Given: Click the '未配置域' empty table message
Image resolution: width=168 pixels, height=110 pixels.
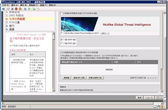Looking at the screenshot, I should [109, 69].
